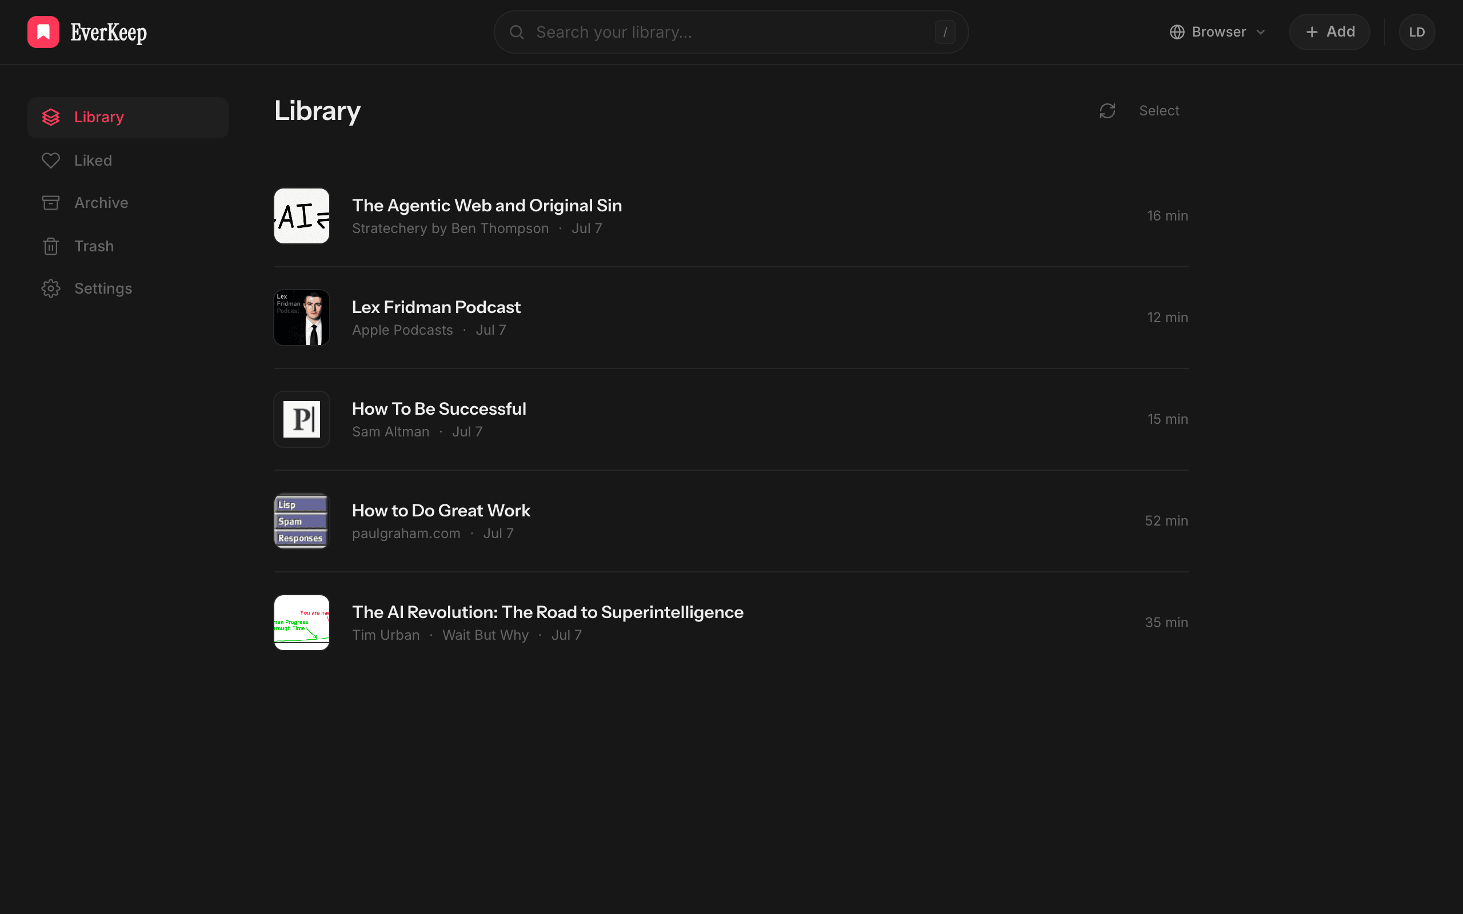Click the EverKeep bookmark logo icon

click(43, 32)
